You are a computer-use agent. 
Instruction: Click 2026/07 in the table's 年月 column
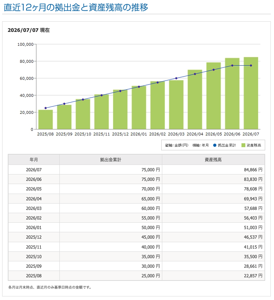pyautogui.click(x=34, y=170)
